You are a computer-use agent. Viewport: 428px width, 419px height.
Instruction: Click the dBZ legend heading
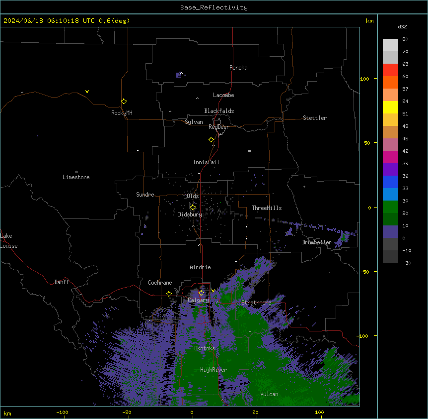coord(402,26)
